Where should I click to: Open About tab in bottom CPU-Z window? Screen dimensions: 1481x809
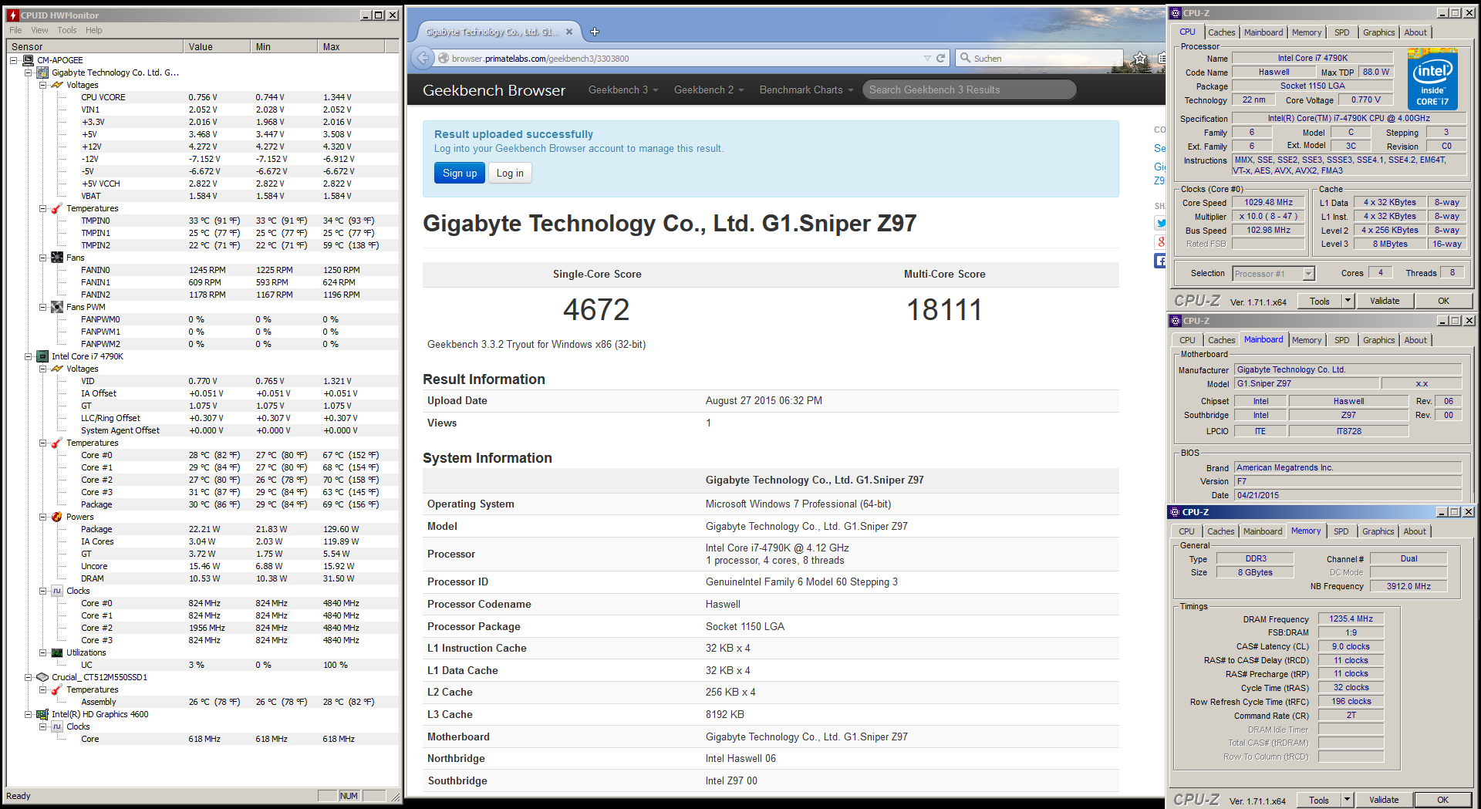[1415, 531]
